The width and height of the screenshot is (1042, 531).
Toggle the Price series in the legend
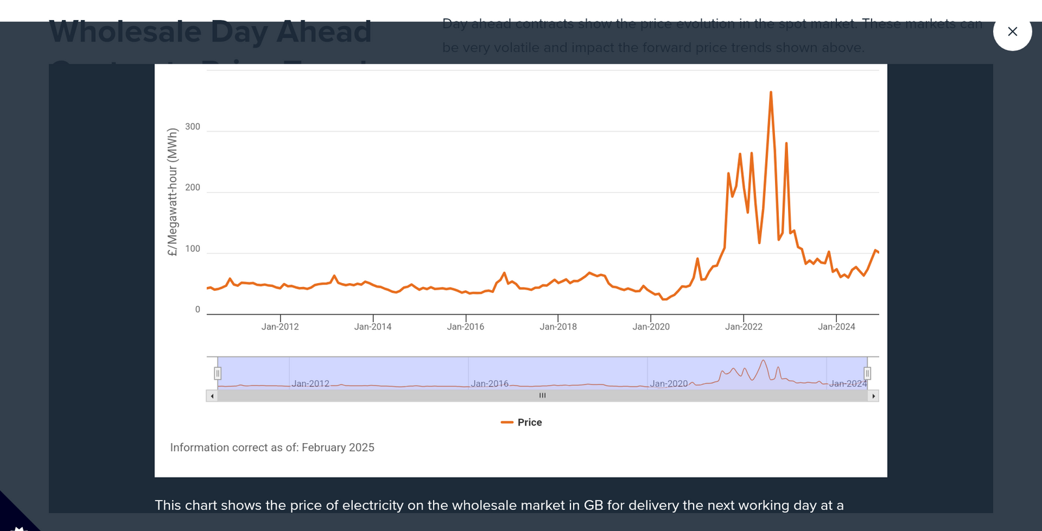[529, 422]
